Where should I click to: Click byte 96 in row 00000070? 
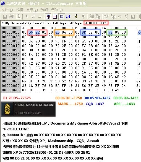[x=110, y=59]
